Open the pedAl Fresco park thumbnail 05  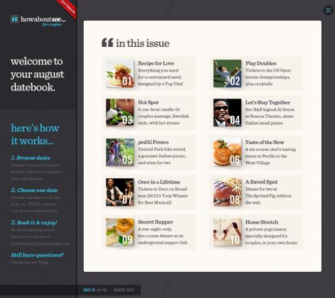click(120, 153)
